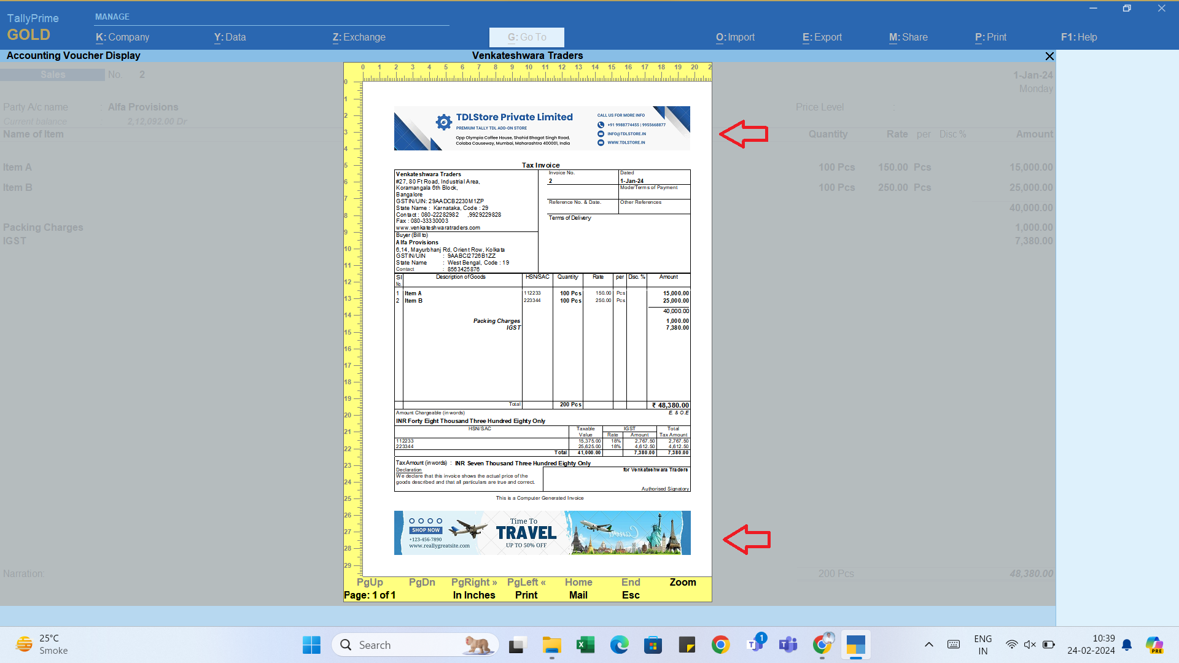Click Zoom on the yellow control bar
The width and height of the screenshot is (1179, 663).
tap(683, 582)
